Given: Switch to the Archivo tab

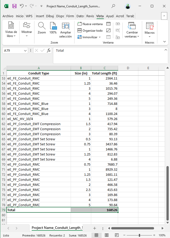Looking at the screenshot, I should click(8, 16).
